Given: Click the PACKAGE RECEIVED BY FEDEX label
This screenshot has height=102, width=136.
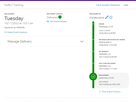Looking at the screenshot, I should tap(112, 40).
